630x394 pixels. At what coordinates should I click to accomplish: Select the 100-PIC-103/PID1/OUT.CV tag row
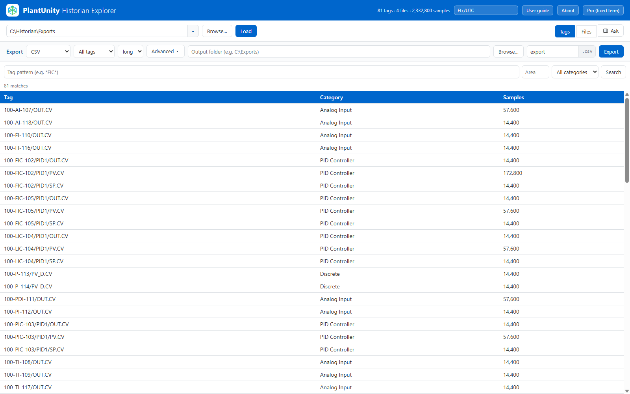click(x=312, y=324)
